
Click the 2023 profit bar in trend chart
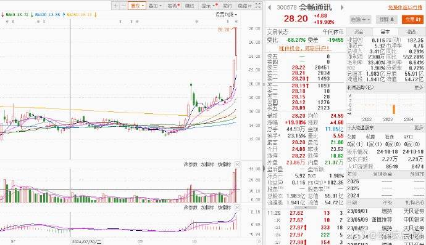393,109
